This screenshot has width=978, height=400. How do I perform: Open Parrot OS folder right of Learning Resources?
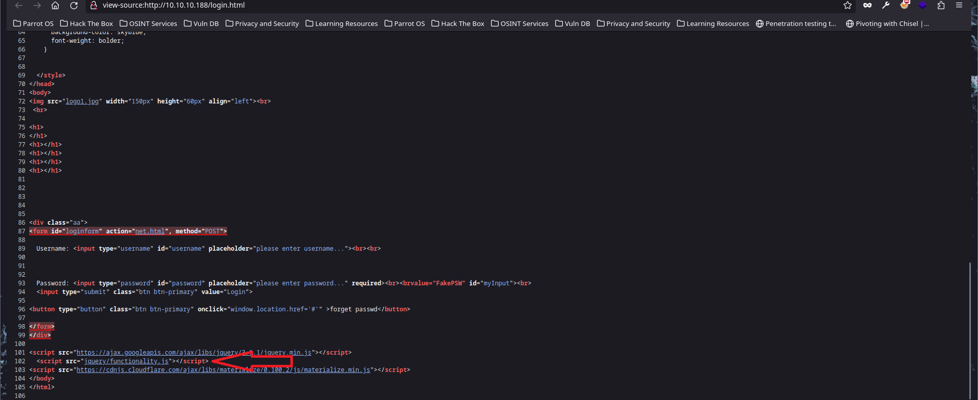[x=404, y=23]
